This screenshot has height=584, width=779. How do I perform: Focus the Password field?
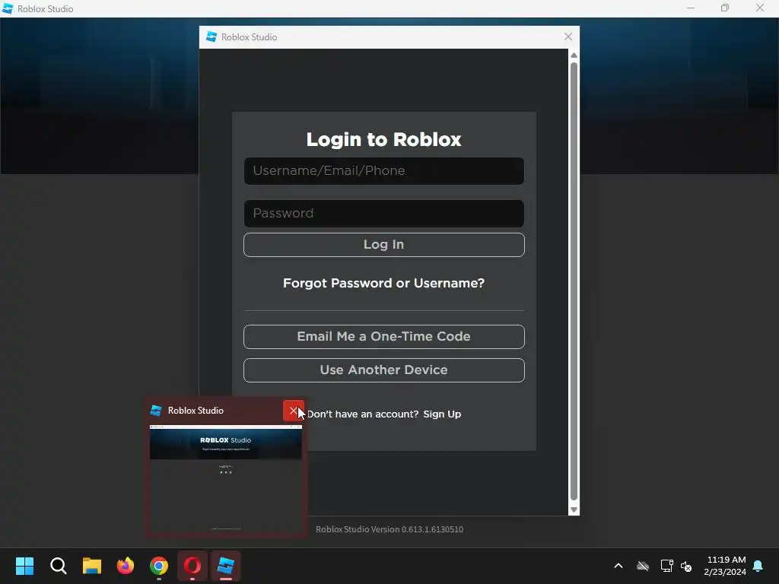[x=383, y=214]
